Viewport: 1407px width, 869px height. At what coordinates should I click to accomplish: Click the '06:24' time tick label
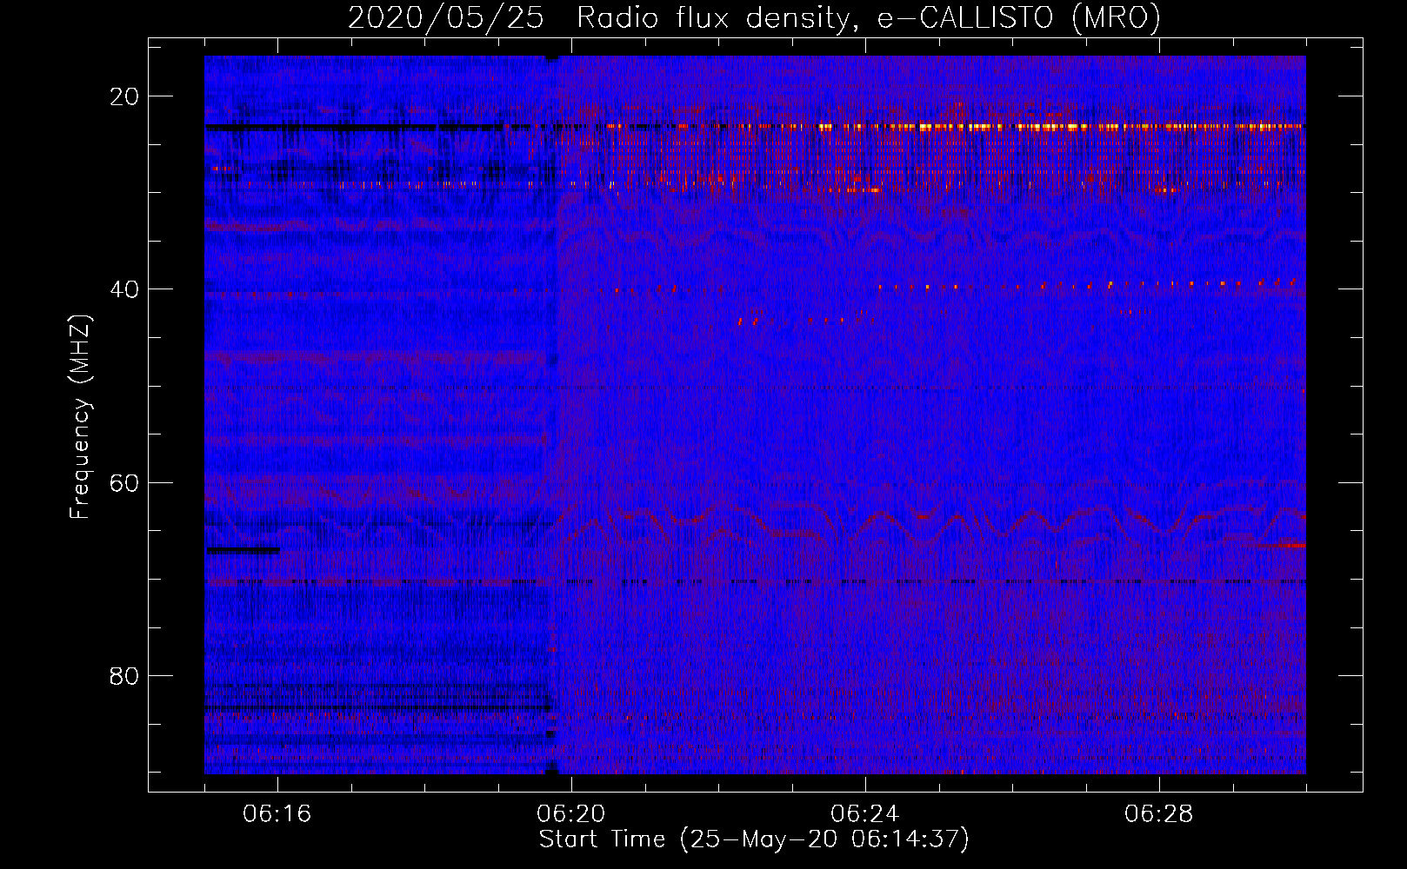pyautogui.click(x=865, y=814)
